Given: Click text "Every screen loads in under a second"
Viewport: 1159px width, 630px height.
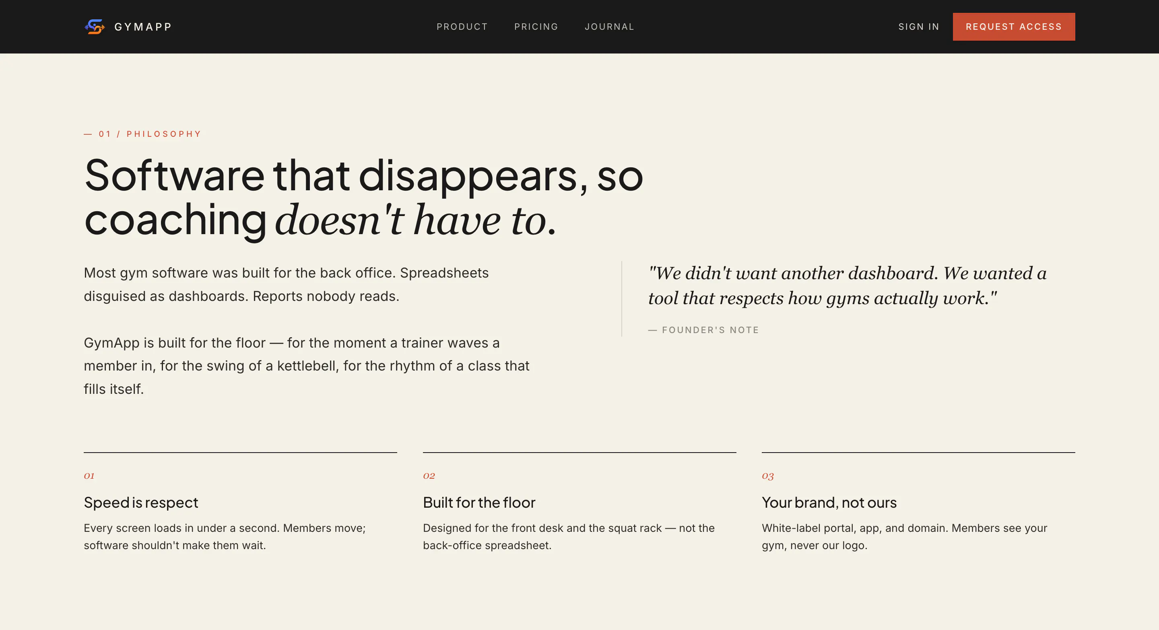Looking at the screenshot, I should [225, 537].
